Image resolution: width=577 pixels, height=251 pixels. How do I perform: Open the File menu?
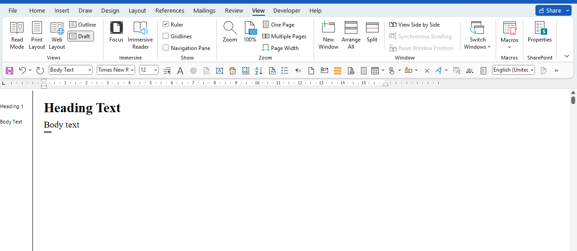[13, 10]
